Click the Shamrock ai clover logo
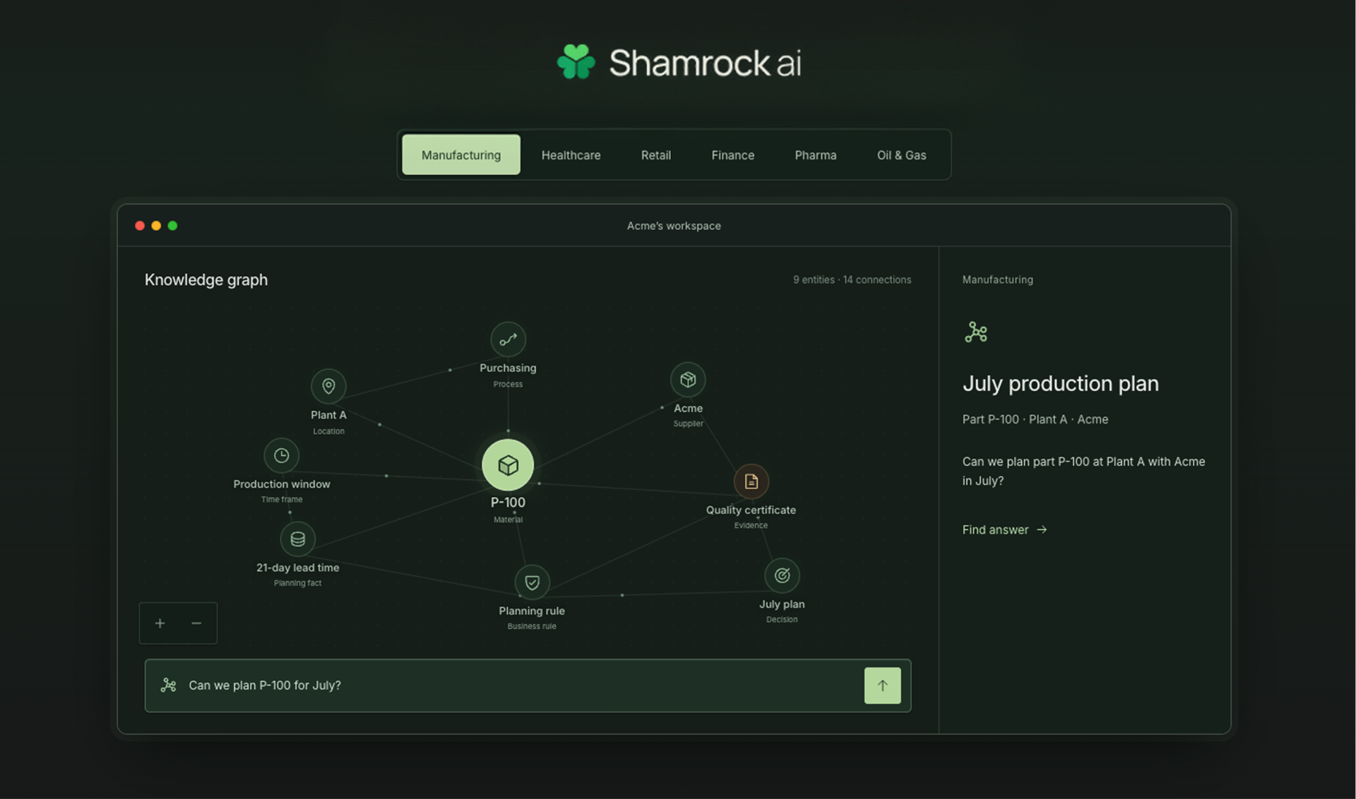Image resolution: width=1356 pixels, height=799 pixels. [576, 62]
